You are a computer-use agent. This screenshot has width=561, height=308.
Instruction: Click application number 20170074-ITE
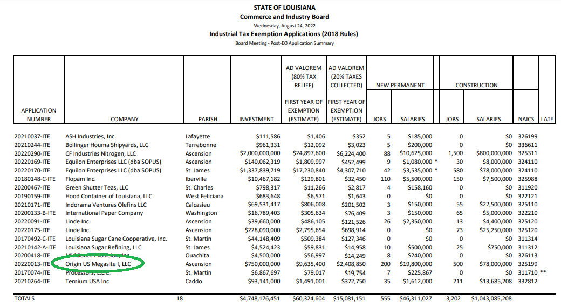point(32,272)
